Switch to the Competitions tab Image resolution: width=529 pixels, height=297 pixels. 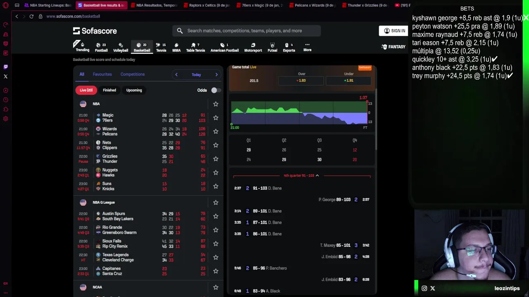point(132,74)
